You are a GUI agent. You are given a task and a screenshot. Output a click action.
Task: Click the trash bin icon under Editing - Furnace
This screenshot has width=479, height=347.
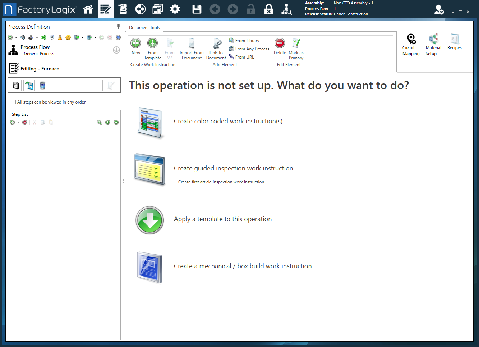42,86
